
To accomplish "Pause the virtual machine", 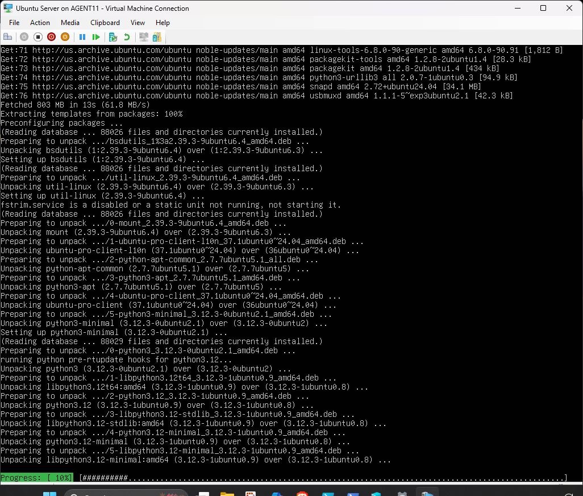I will (x=82, y=37).
